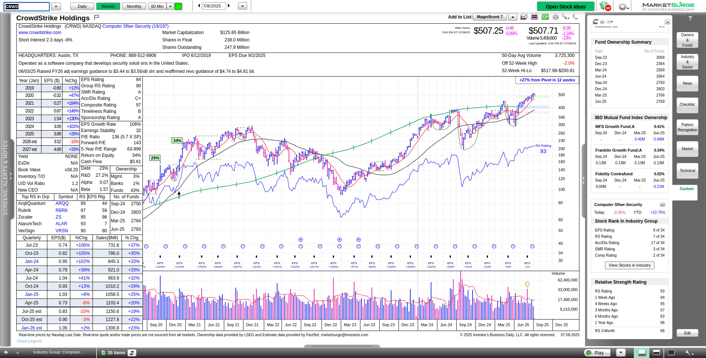Expand Screens, Alerts & Notes sidebar
The image size is (706, 358).
coord(6,178)
